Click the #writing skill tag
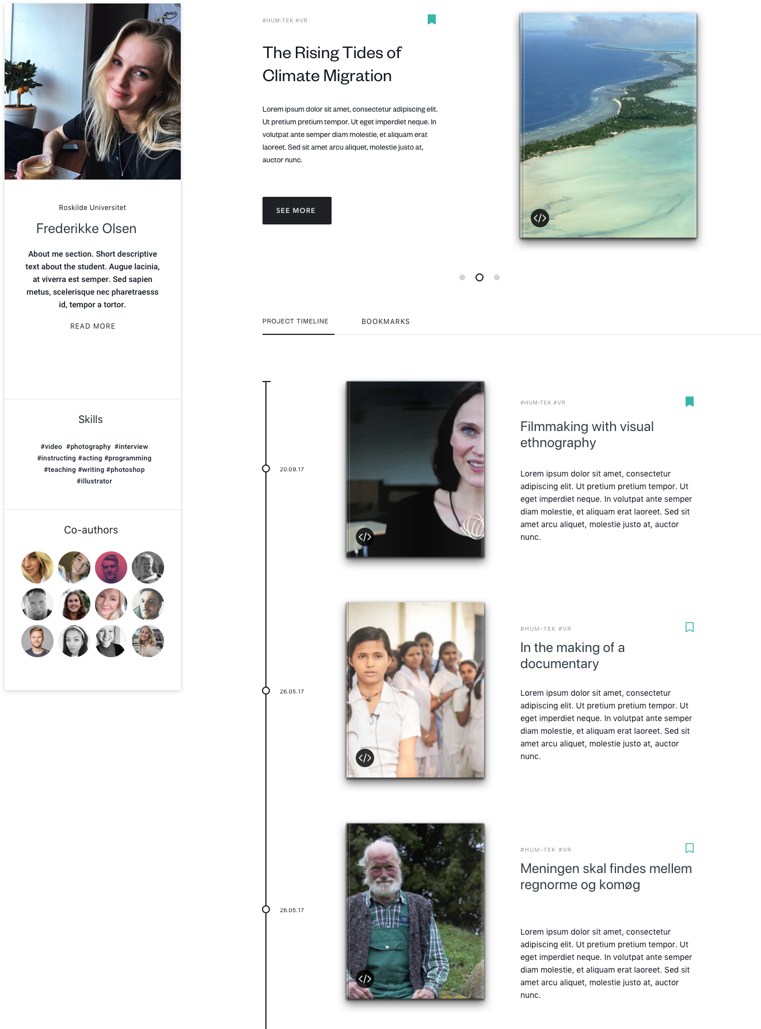Screen dimensions: 761x1029 [92, 470]
